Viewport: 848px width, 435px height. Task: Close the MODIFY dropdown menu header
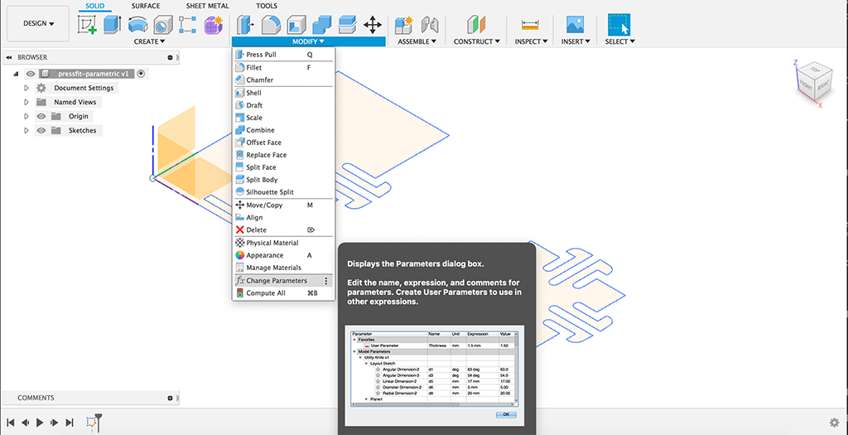[308, 41]
